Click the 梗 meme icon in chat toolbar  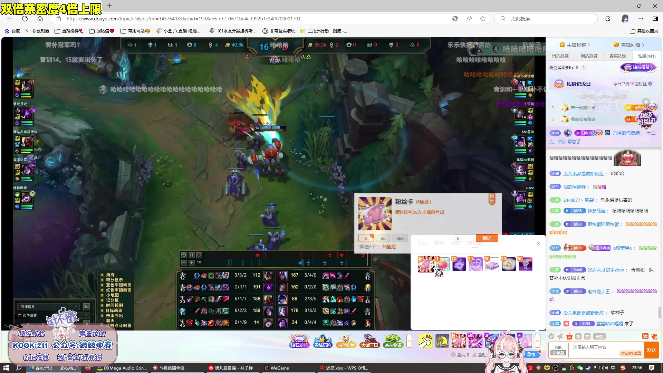587,336
